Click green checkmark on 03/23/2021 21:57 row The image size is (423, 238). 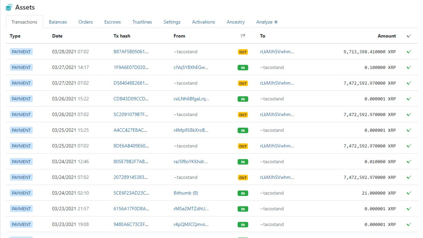409,209
